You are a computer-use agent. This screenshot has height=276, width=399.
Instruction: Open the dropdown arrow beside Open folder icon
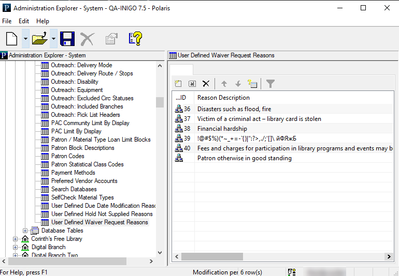[53, 39]
